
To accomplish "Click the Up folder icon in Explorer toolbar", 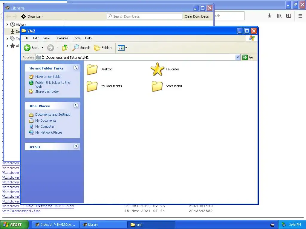I will tap(65, 48).
